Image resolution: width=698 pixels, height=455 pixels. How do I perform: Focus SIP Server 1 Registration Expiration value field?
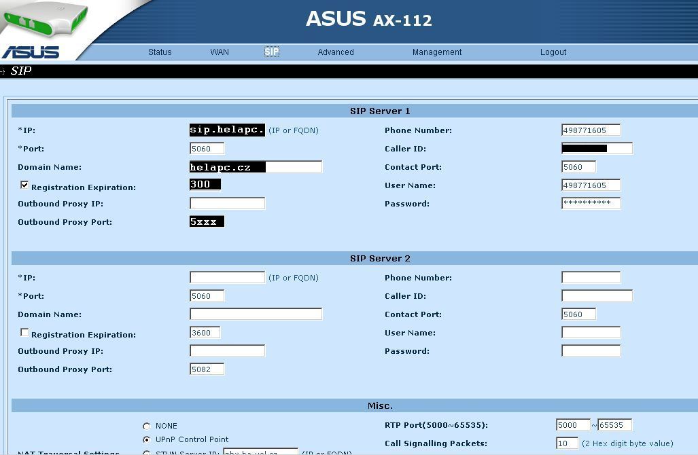[x=205, y=184]
